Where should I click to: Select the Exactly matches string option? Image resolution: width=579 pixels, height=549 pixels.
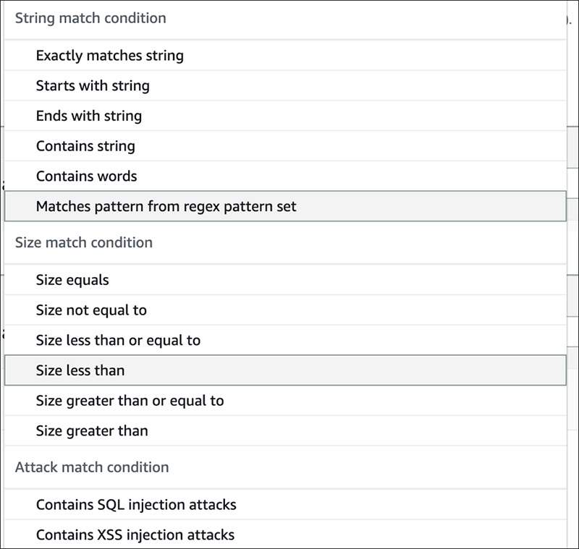point(109,56)
